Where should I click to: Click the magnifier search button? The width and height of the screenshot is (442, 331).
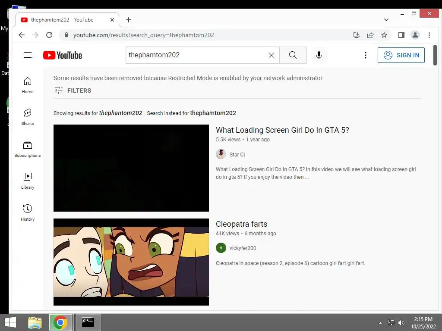tap(293, 55)
